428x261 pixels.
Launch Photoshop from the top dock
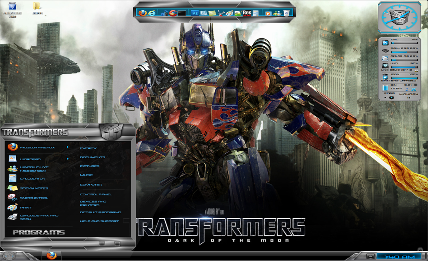point(195,13)
